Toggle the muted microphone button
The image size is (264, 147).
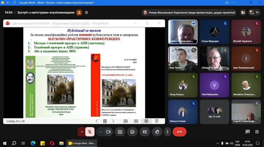[x=90, y=132]
